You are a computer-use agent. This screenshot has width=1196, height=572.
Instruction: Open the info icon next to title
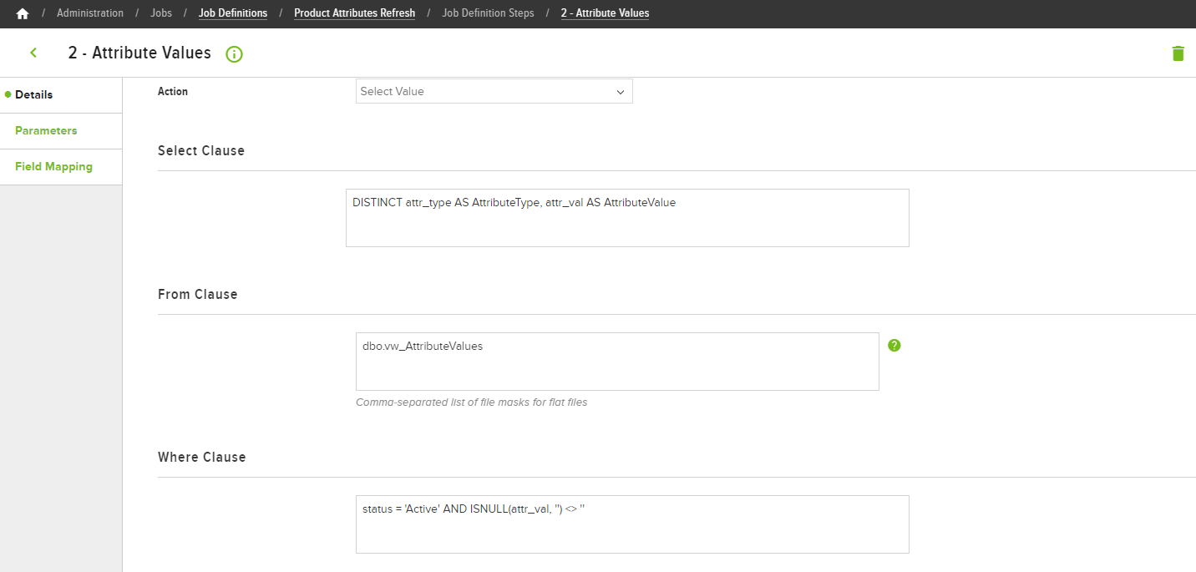(x=234, y=54)
